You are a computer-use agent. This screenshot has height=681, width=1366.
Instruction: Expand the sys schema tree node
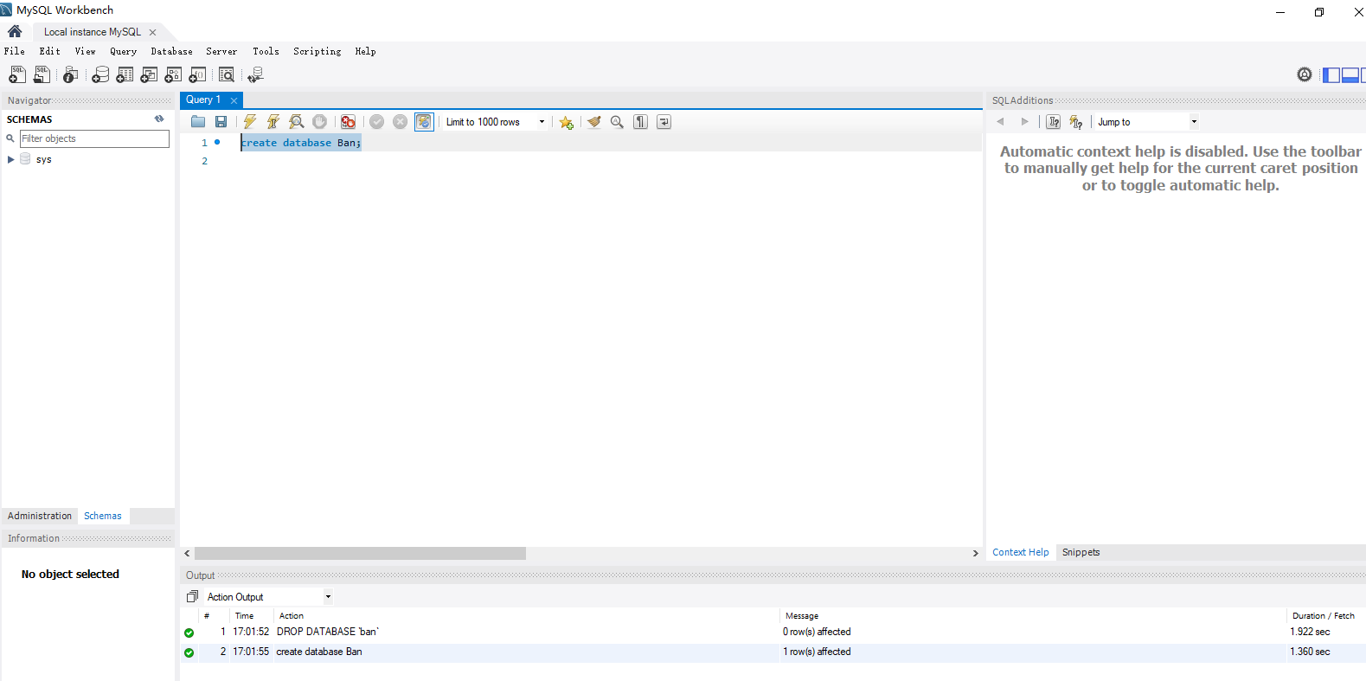pos(10,159)
